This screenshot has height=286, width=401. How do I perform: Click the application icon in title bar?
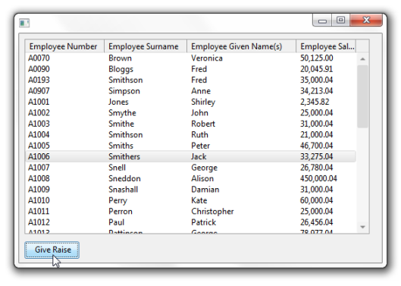[24, 23]
